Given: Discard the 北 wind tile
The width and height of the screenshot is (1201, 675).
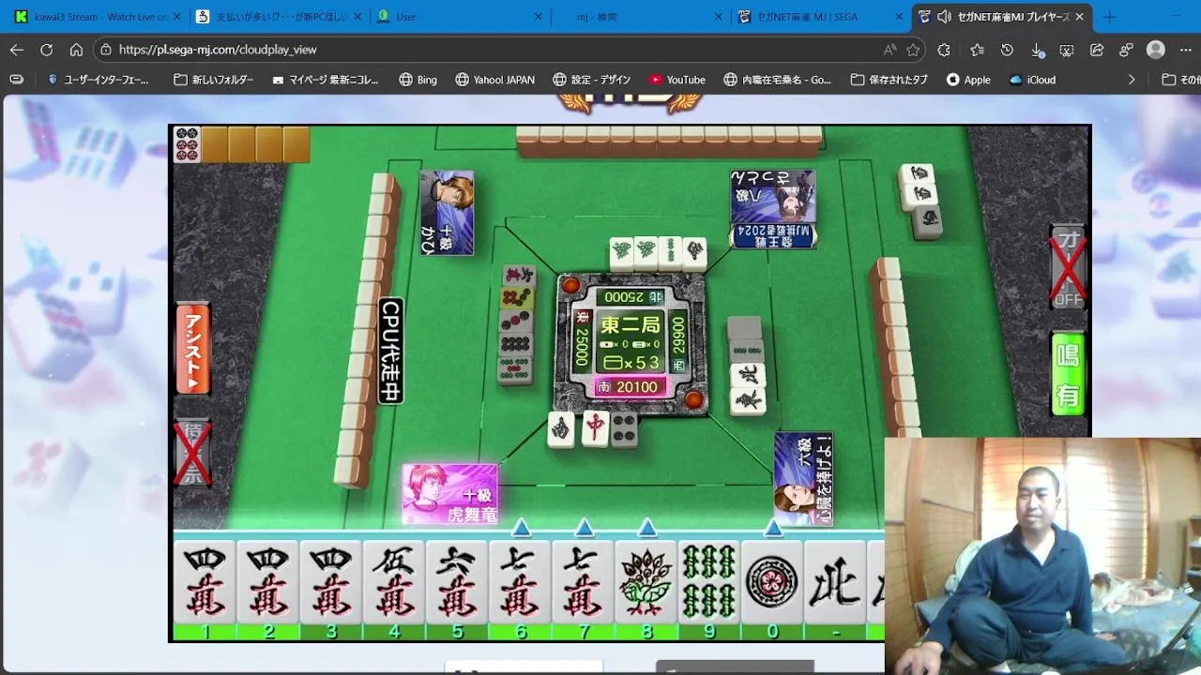Looking at the screenshot, I should coord(834,582).
